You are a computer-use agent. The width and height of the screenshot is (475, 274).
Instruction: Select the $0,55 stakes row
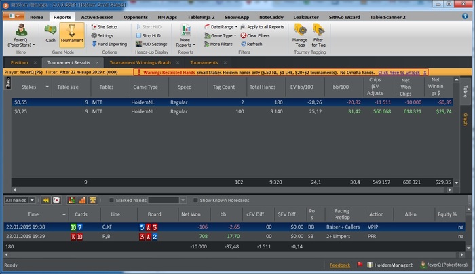(232, 102)
